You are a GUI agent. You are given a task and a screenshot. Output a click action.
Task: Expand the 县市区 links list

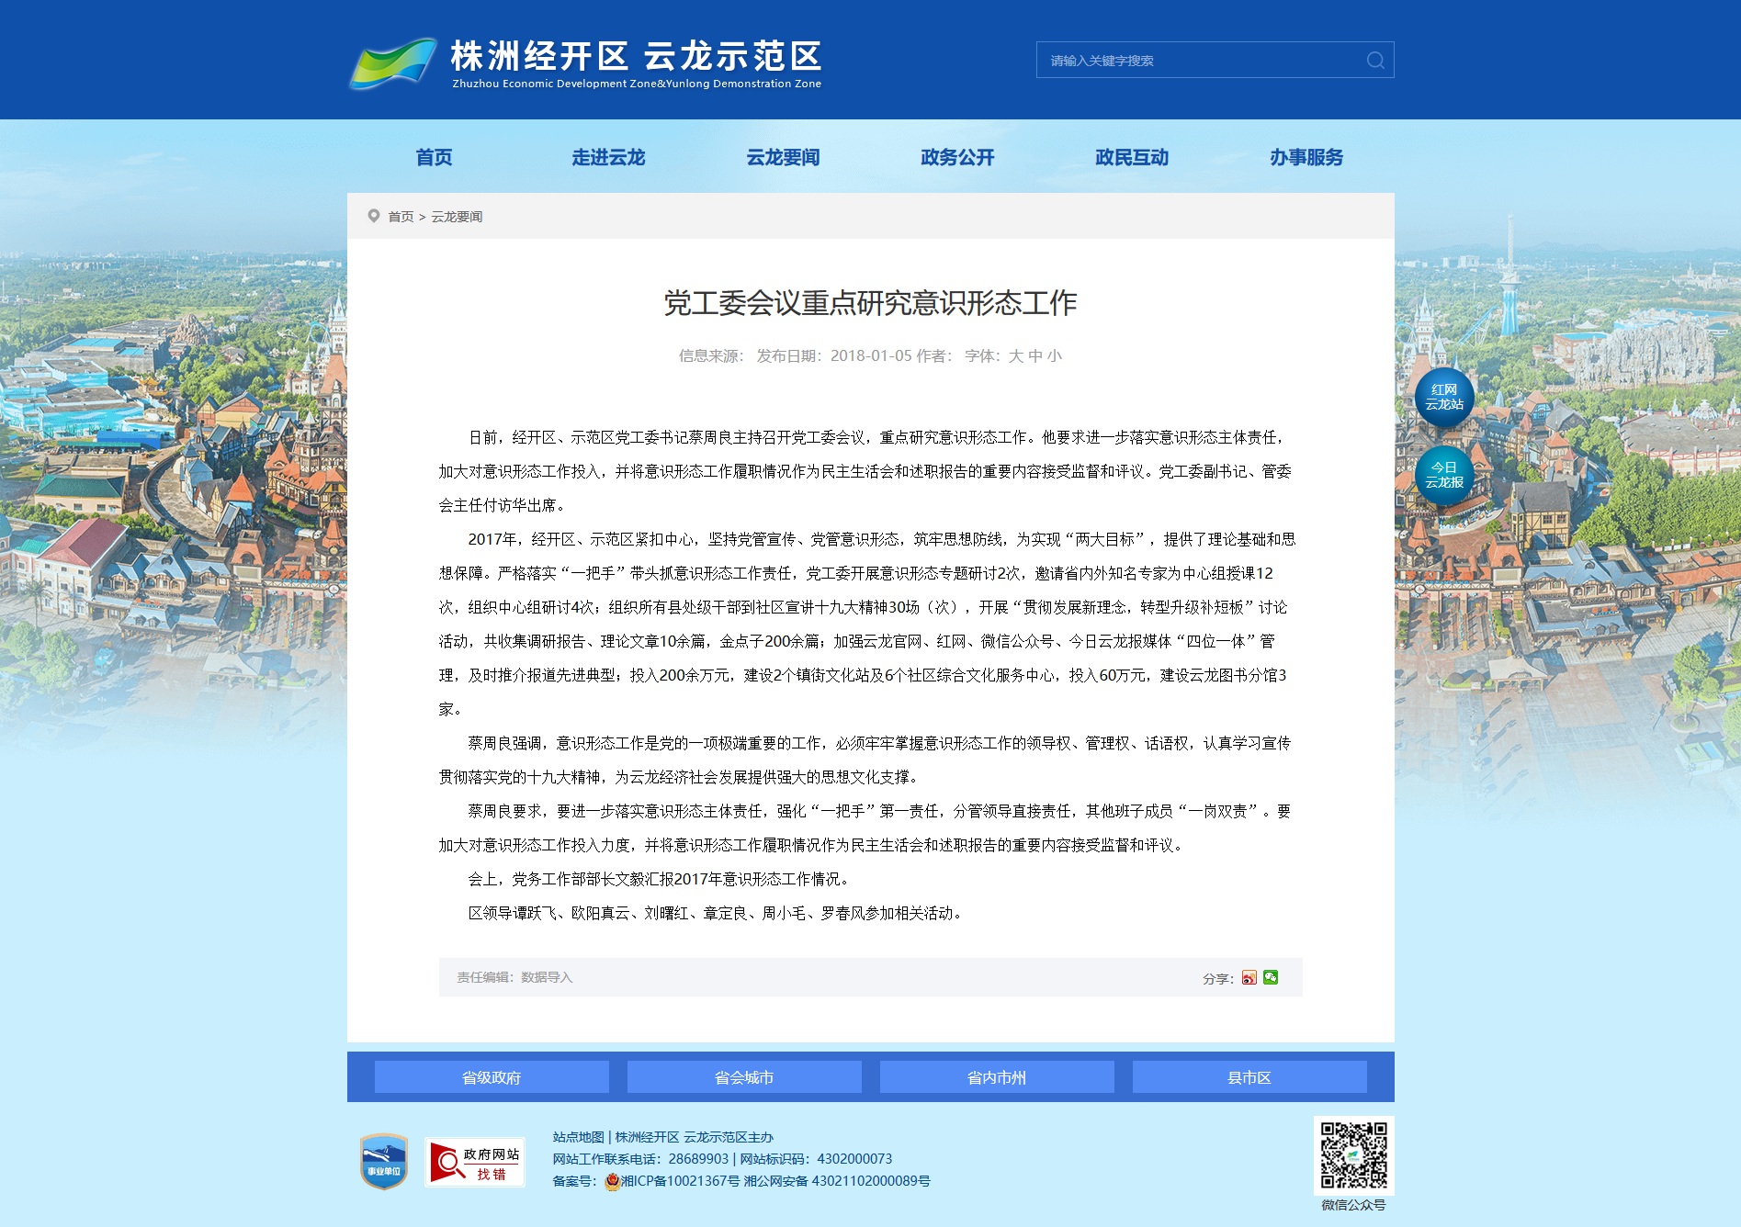point(1249,1077)
